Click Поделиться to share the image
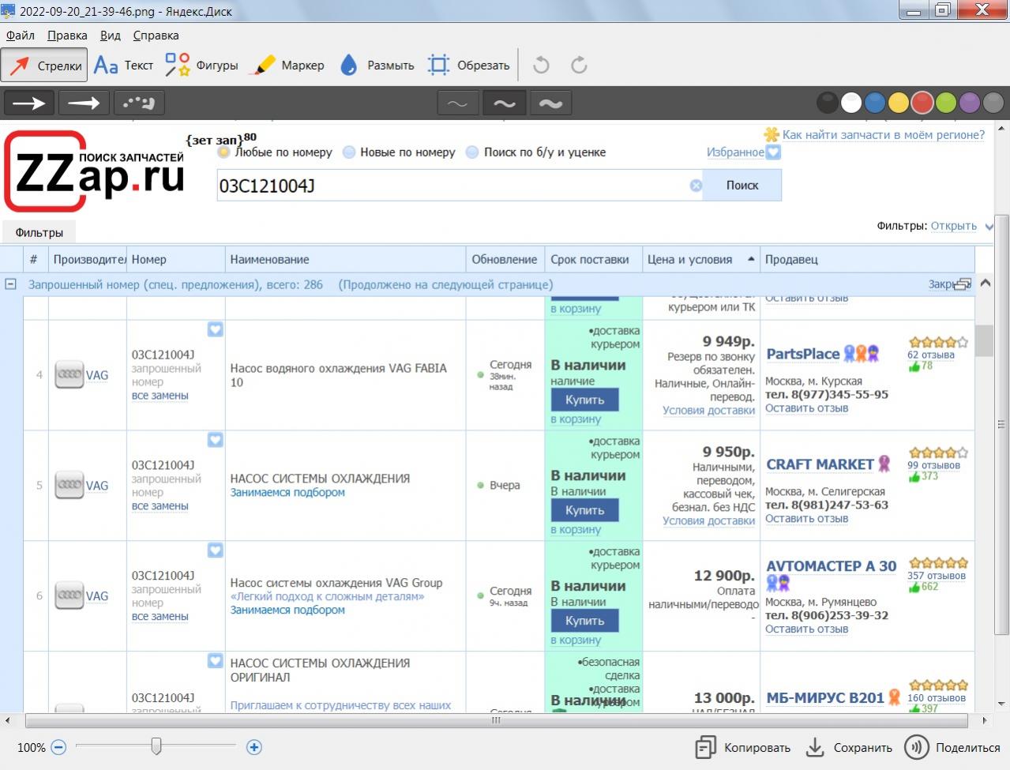The width and height of the screenshot is (1010, 770). (x=953, y=747)
